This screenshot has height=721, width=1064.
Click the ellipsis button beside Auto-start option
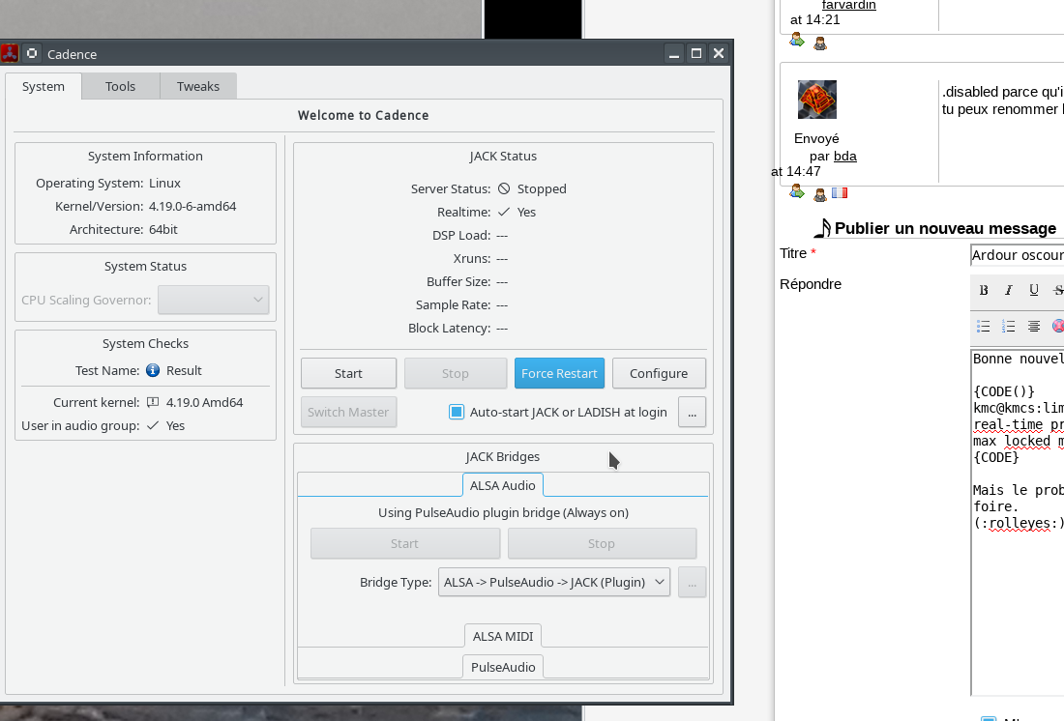tap(693, 412)
